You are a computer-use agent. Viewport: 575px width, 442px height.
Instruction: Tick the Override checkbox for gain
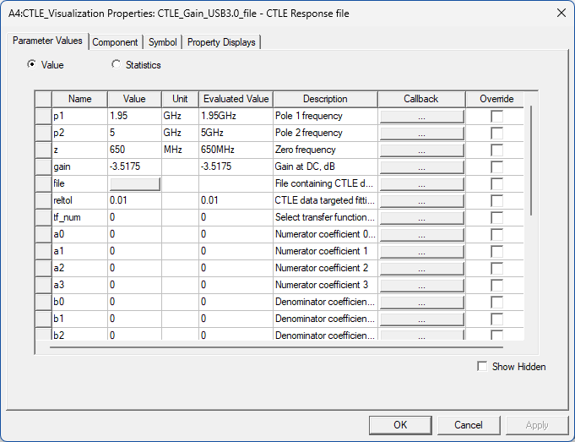click(496, 167)
